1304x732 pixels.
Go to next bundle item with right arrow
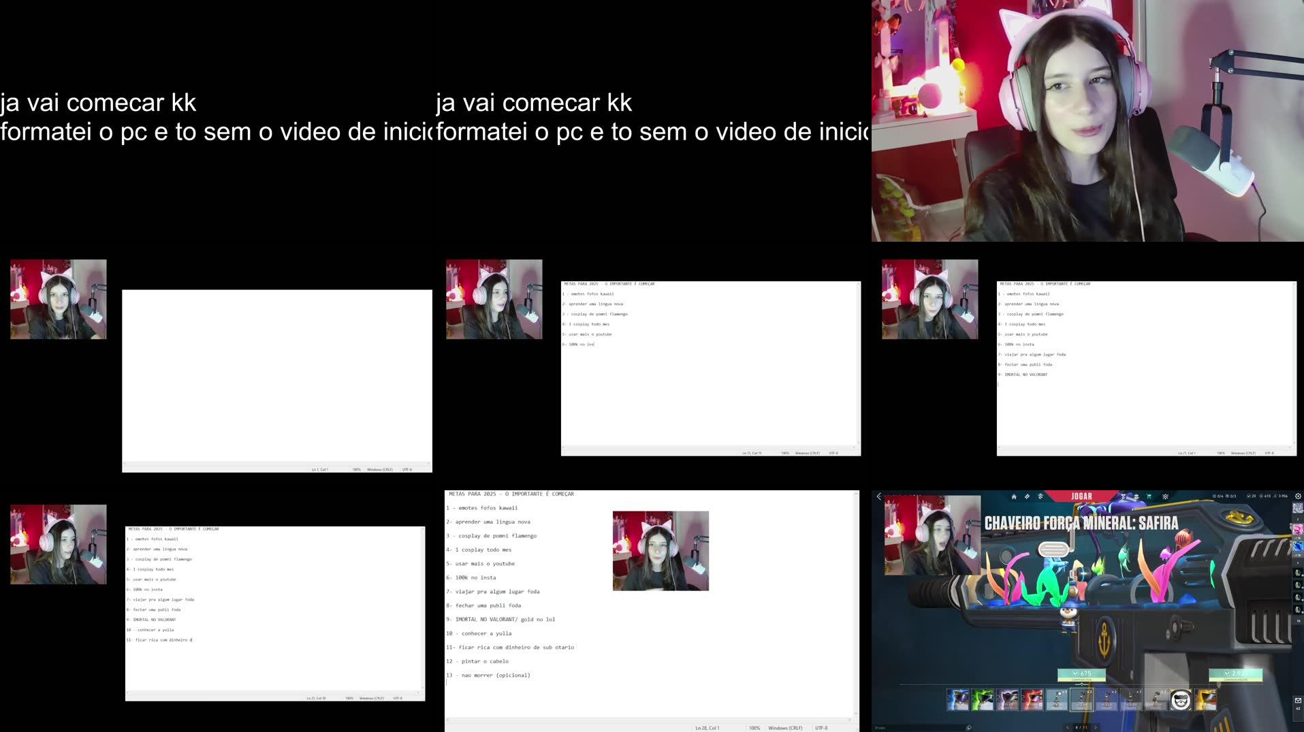pos(1096,728)
